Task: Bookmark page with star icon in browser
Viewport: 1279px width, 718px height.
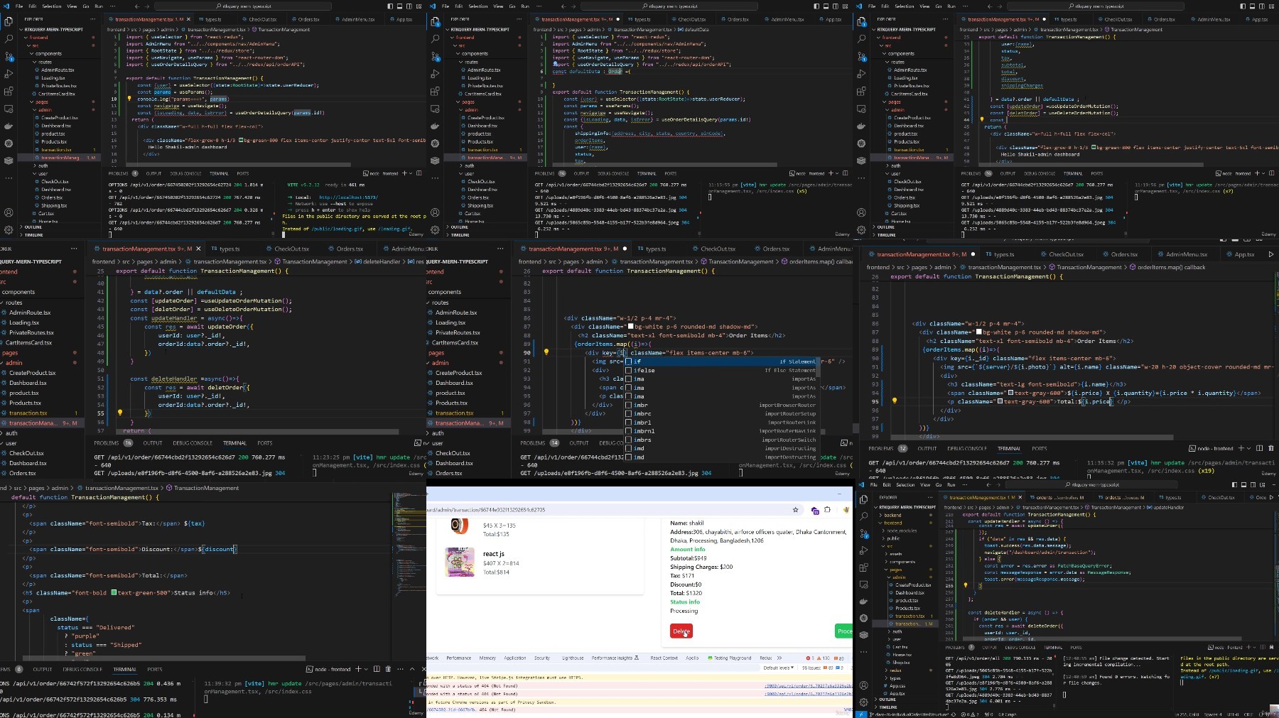Action: pos(795,510)
